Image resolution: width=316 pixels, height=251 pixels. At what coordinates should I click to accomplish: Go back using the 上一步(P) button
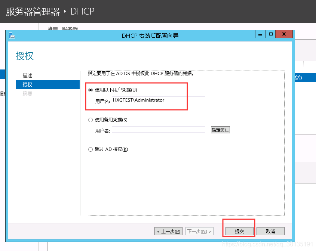[168, 231]
